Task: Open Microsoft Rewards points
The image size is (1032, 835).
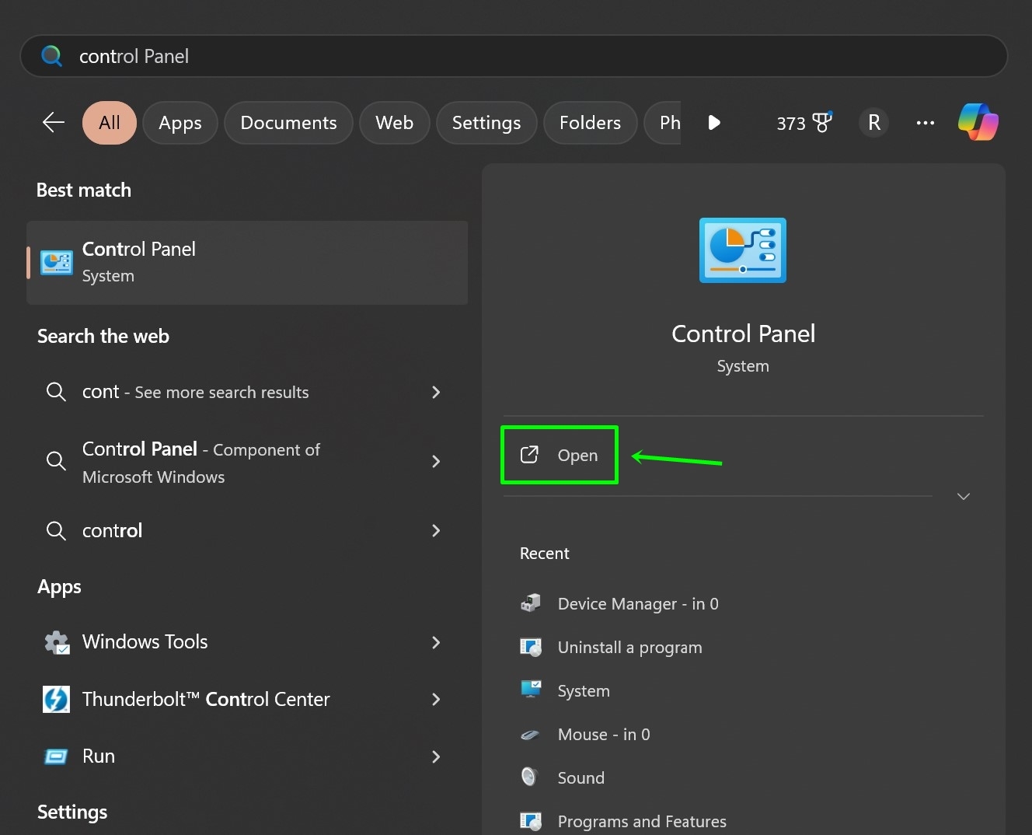Action: click(x=804, y=122)
